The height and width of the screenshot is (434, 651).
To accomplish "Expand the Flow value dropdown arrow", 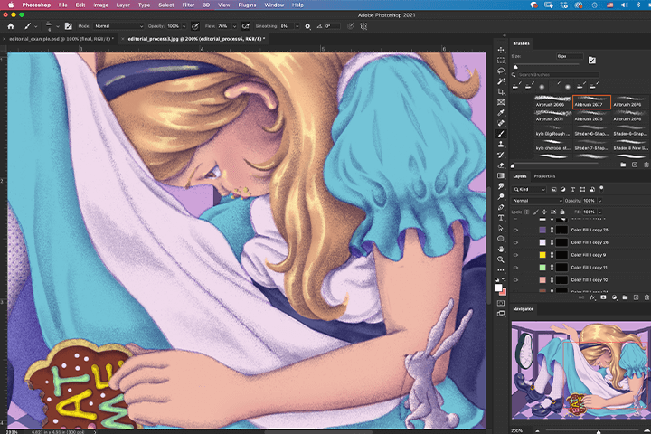I will pyautogui.click(x=234, y=26).
